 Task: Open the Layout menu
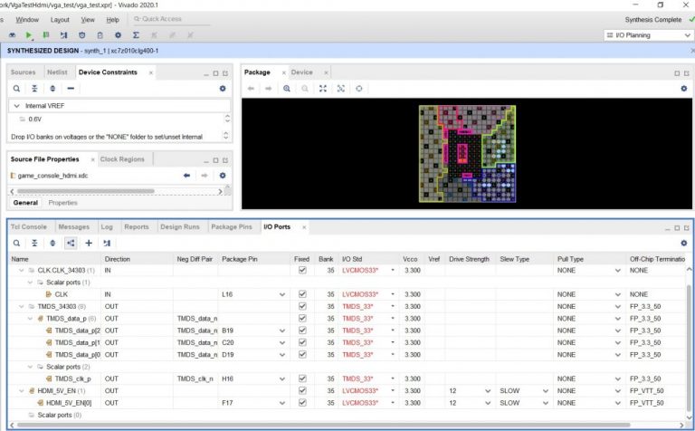60,19
